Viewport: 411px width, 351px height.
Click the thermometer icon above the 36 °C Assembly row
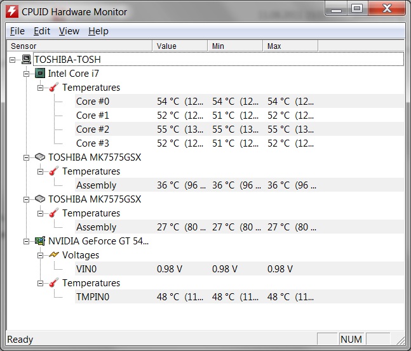[54, 171]
